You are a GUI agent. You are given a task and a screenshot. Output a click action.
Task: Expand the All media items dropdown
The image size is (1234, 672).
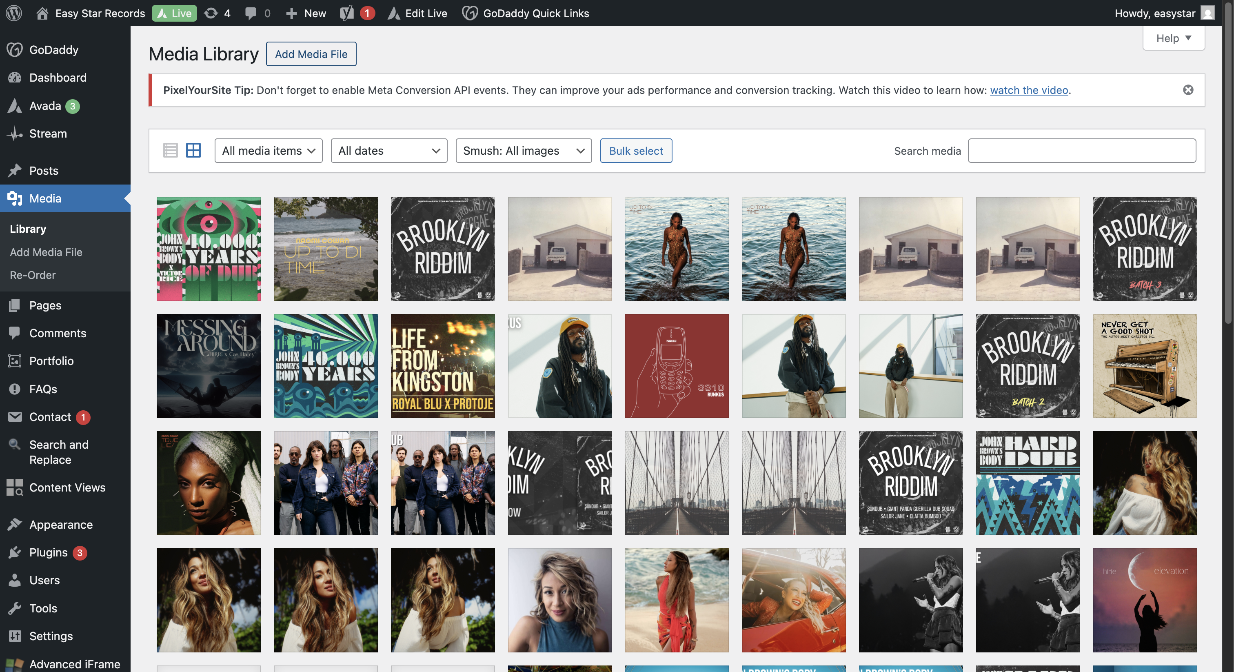click(268, 151)
